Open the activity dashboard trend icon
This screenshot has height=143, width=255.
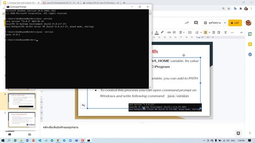tap(187, 23)
